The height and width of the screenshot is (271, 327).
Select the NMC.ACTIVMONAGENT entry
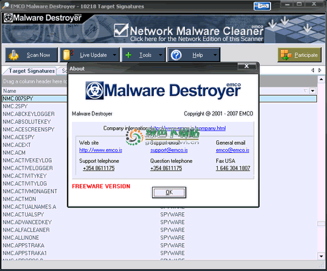pyautogui.click(x=30, y=191)
